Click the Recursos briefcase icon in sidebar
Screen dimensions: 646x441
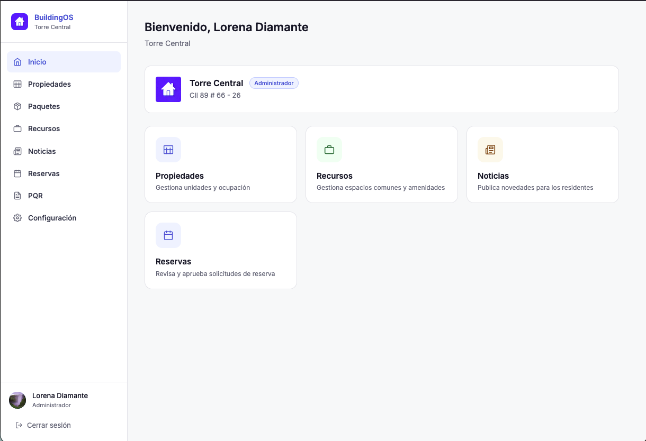[x=17, y=128]
